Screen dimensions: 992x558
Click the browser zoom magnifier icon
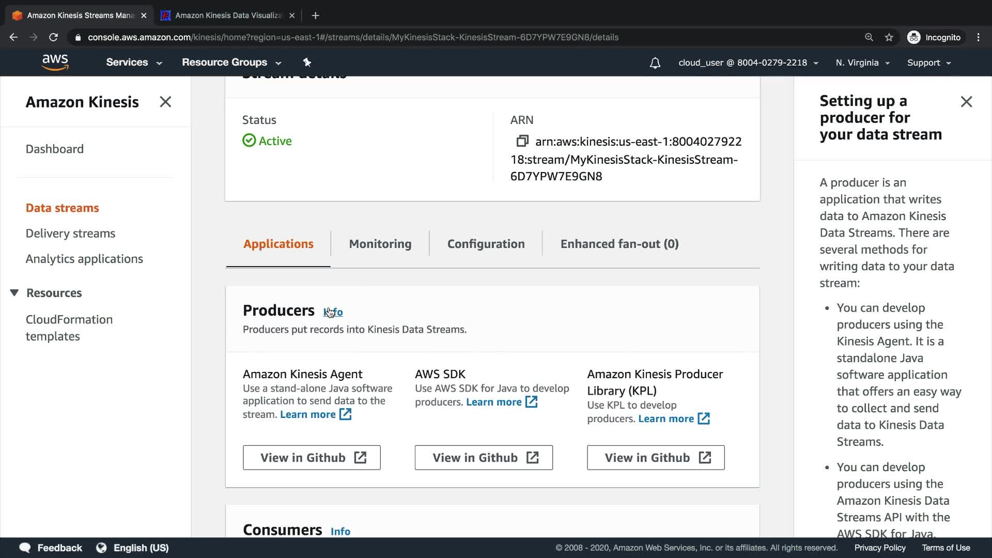point(869,37)
